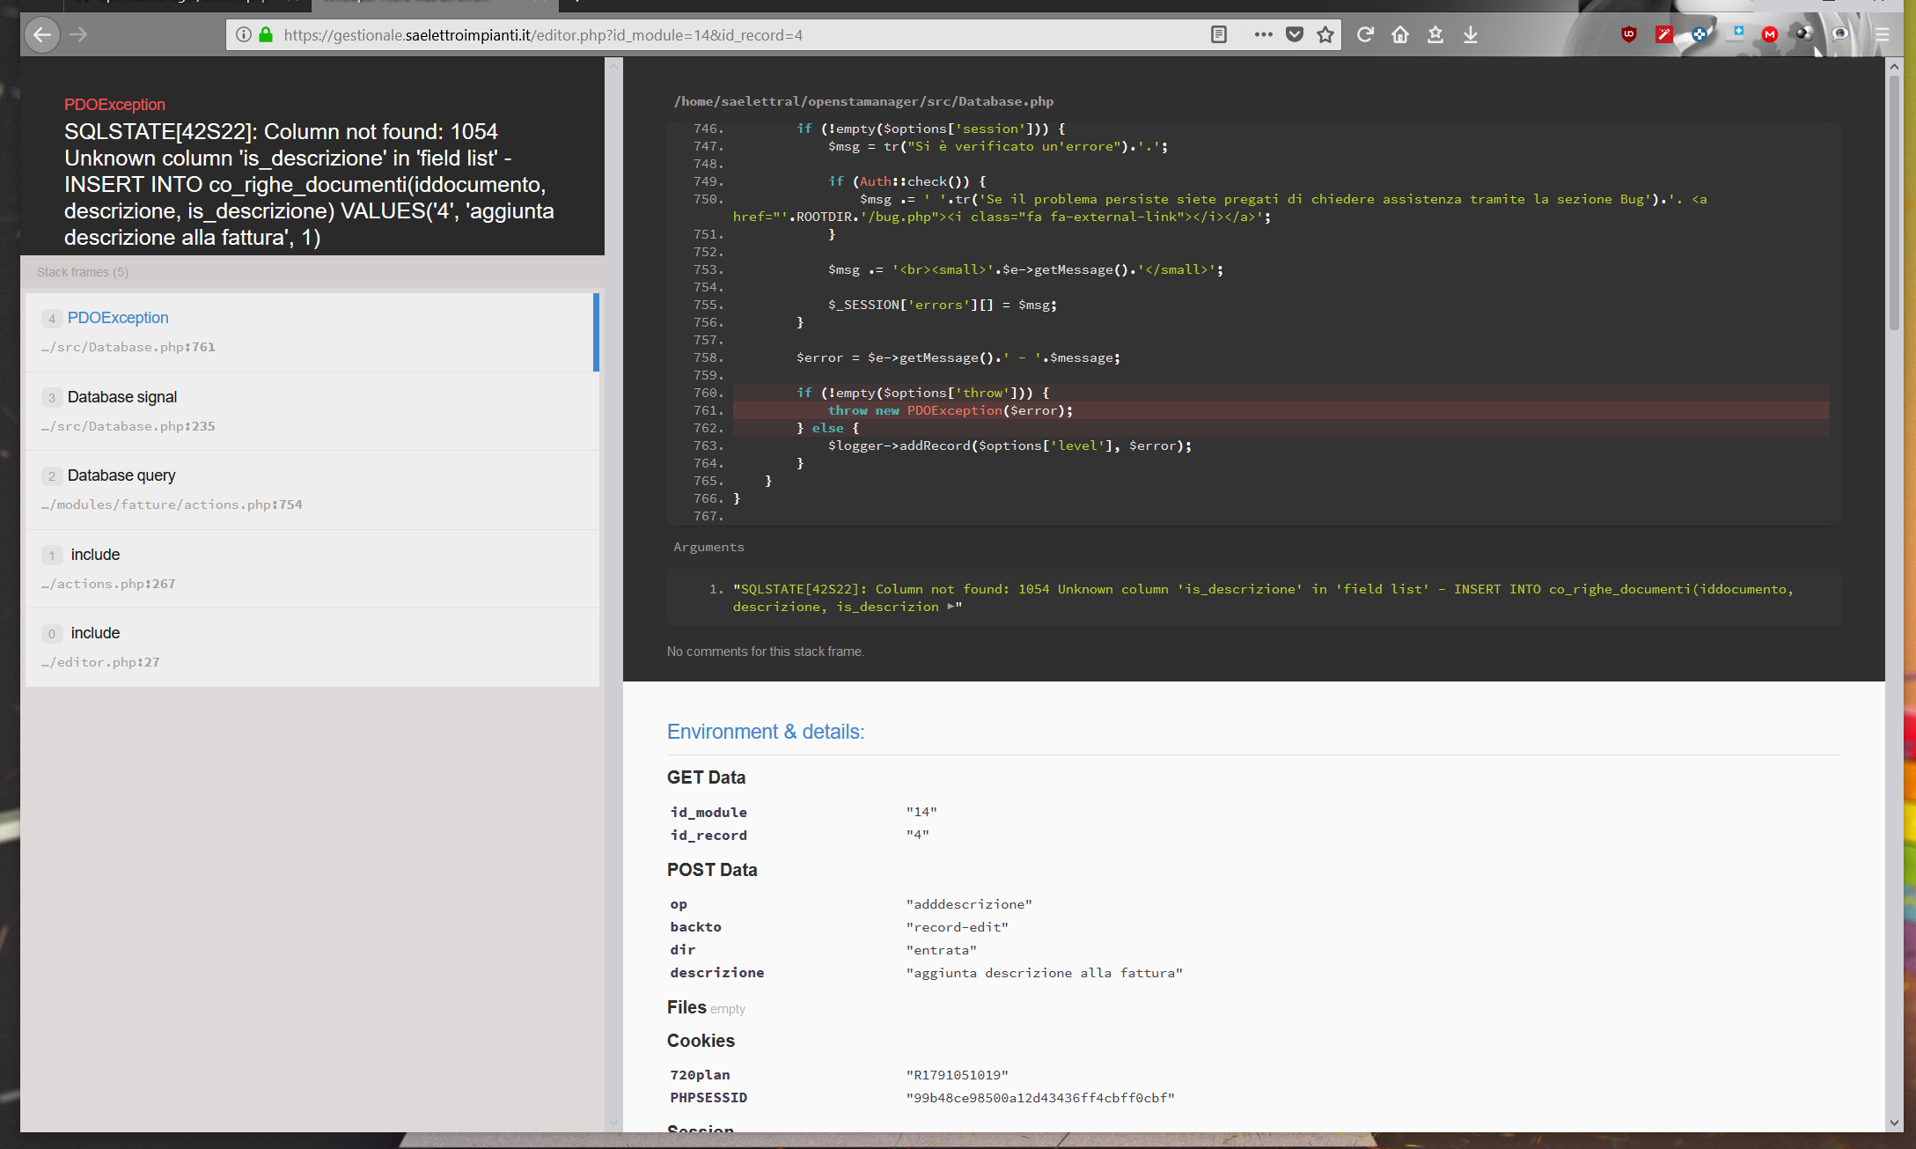Open the browser home page
Image resolution: width=1916 pixels, height=1149 pixels.
pos(1401,35)
